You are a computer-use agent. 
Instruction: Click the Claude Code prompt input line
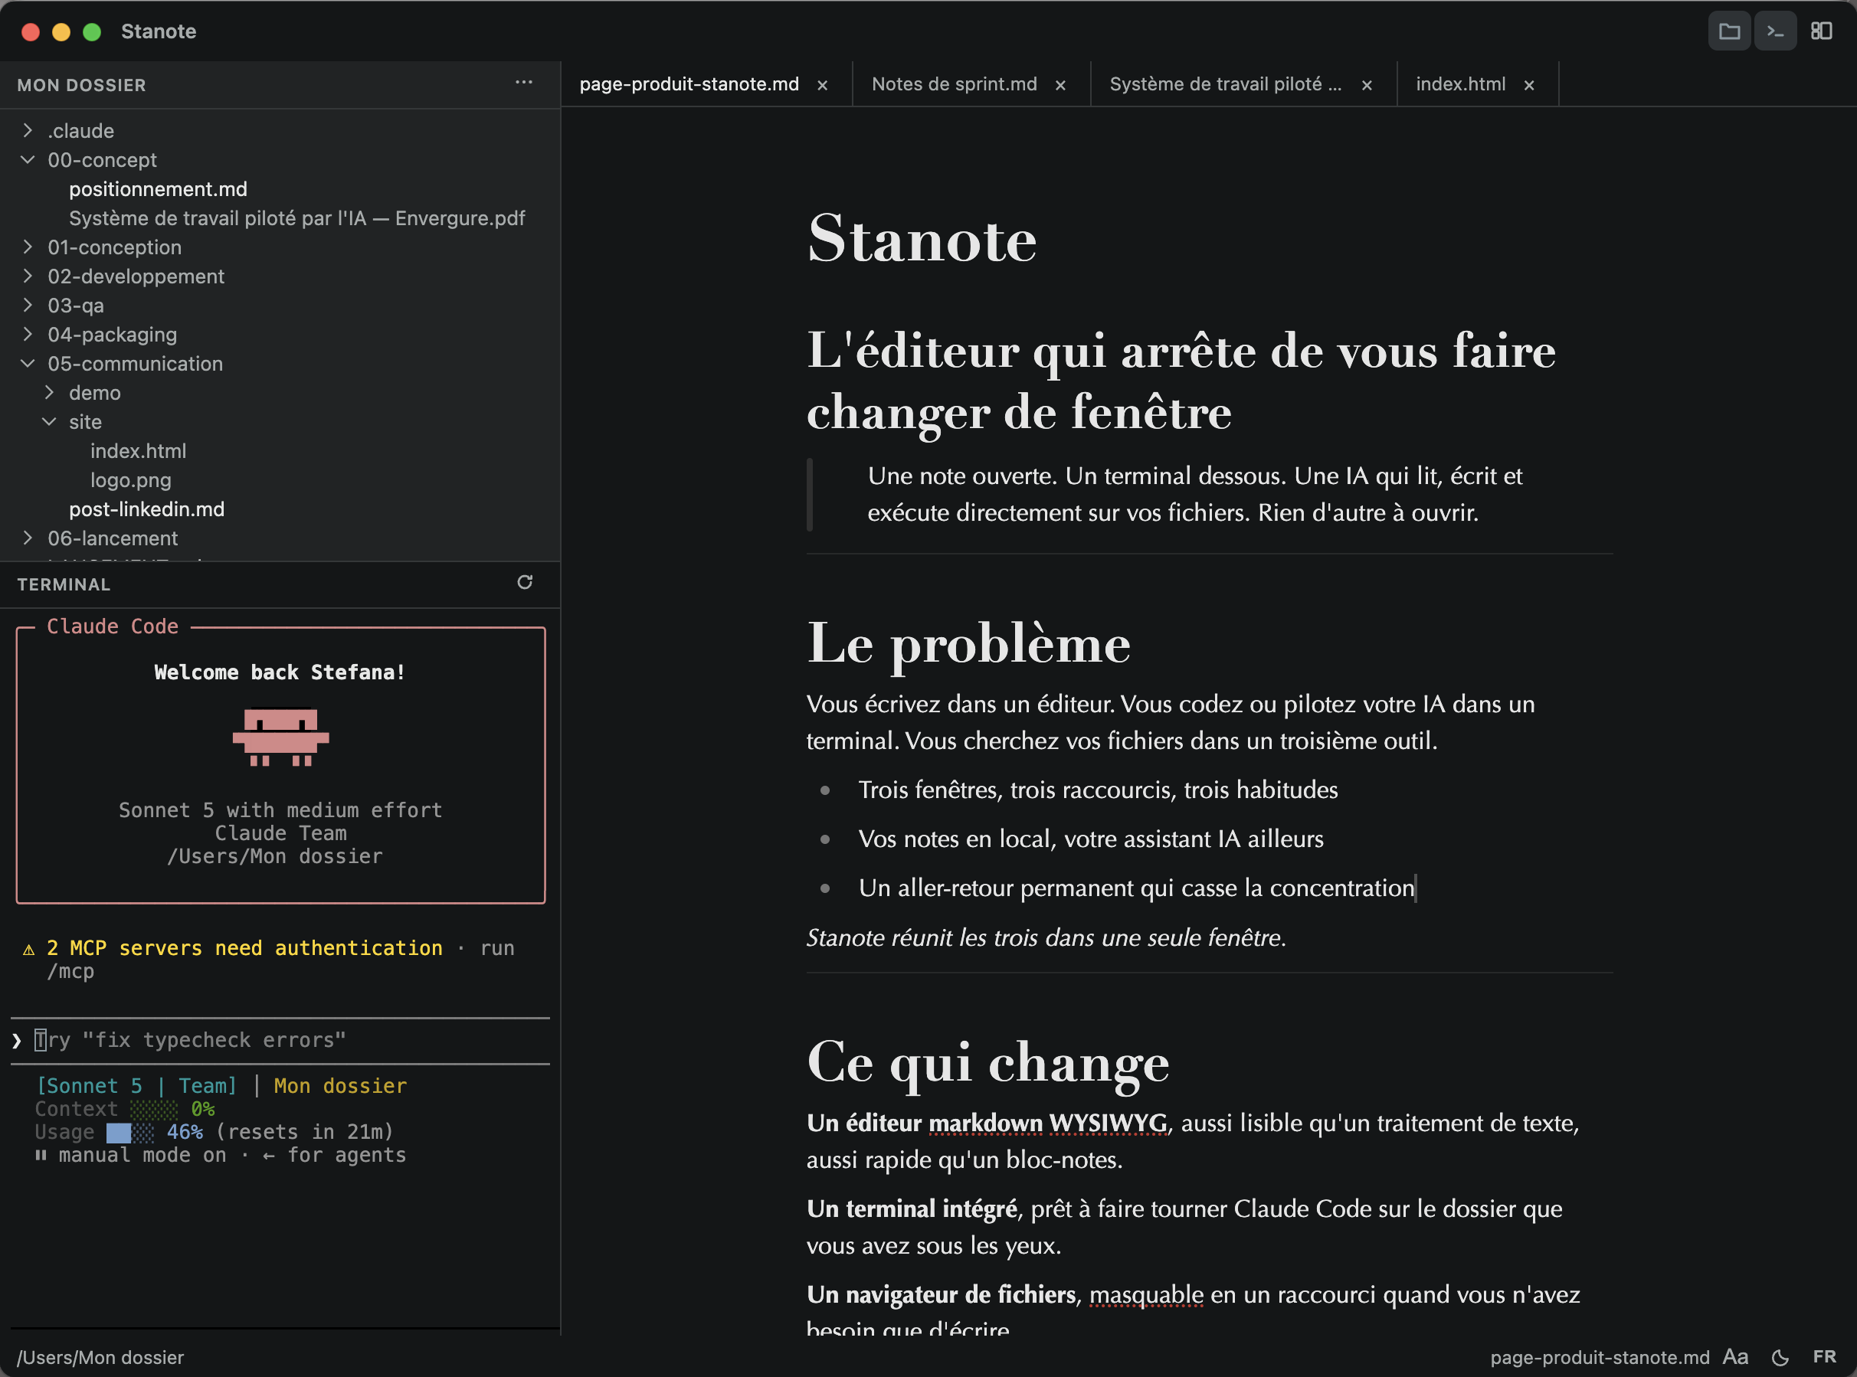coord(280,1040)
